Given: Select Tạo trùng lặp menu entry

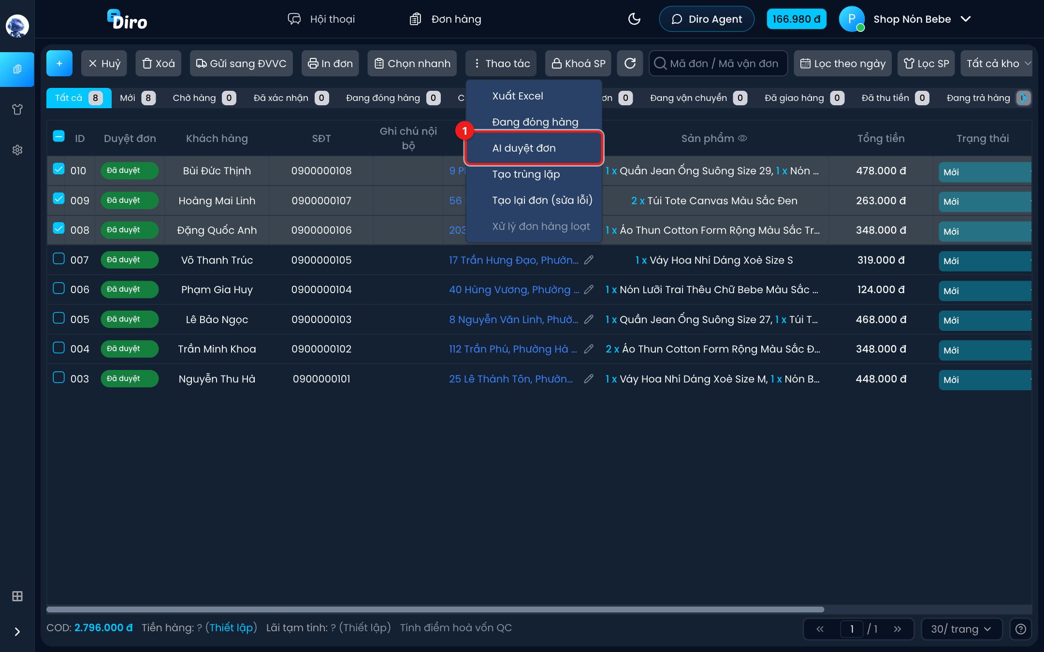Looking at the screenshot, I should point(534,174).
